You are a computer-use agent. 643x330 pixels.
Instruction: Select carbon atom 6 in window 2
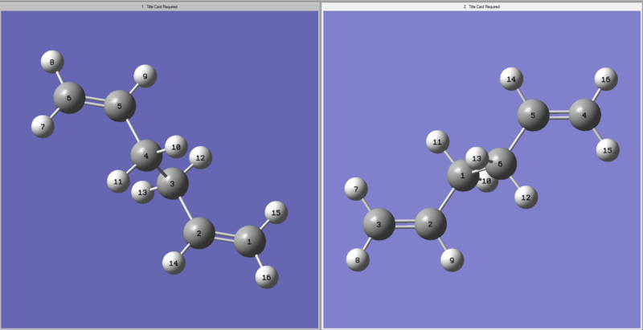pos(501,163)
